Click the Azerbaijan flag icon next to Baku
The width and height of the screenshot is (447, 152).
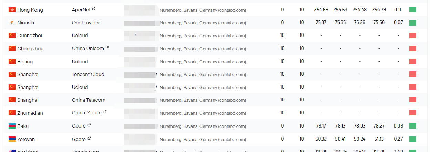click(12, 126)
